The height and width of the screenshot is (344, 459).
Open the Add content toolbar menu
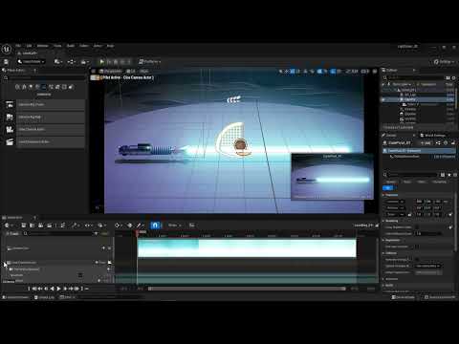pos(57,61)
